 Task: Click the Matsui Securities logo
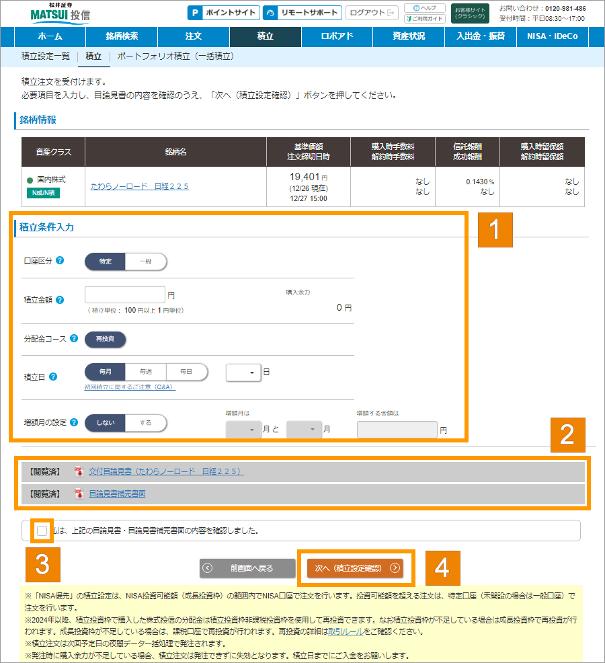(x=60, y=13)
